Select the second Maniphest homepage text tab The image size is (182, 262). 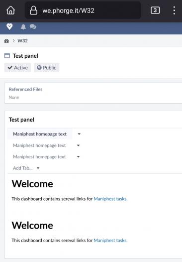click(x=39, y=145)
